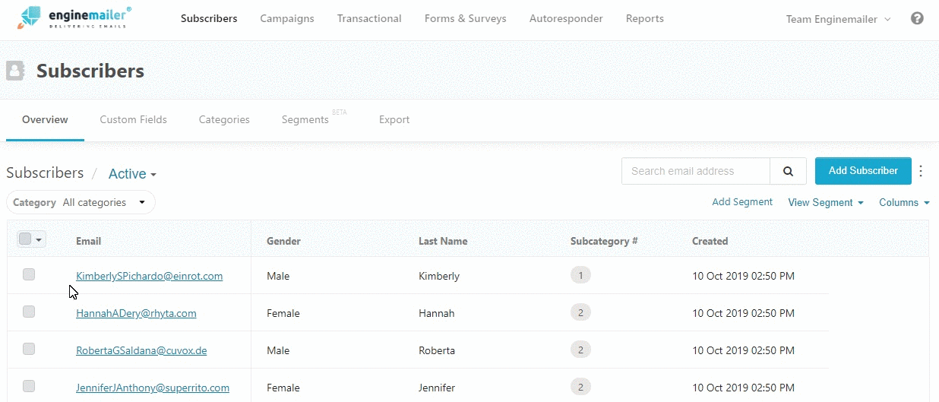Click the search magnifier button
The image size is (939, 402).
pyautogui.click(x=788, y=171)
